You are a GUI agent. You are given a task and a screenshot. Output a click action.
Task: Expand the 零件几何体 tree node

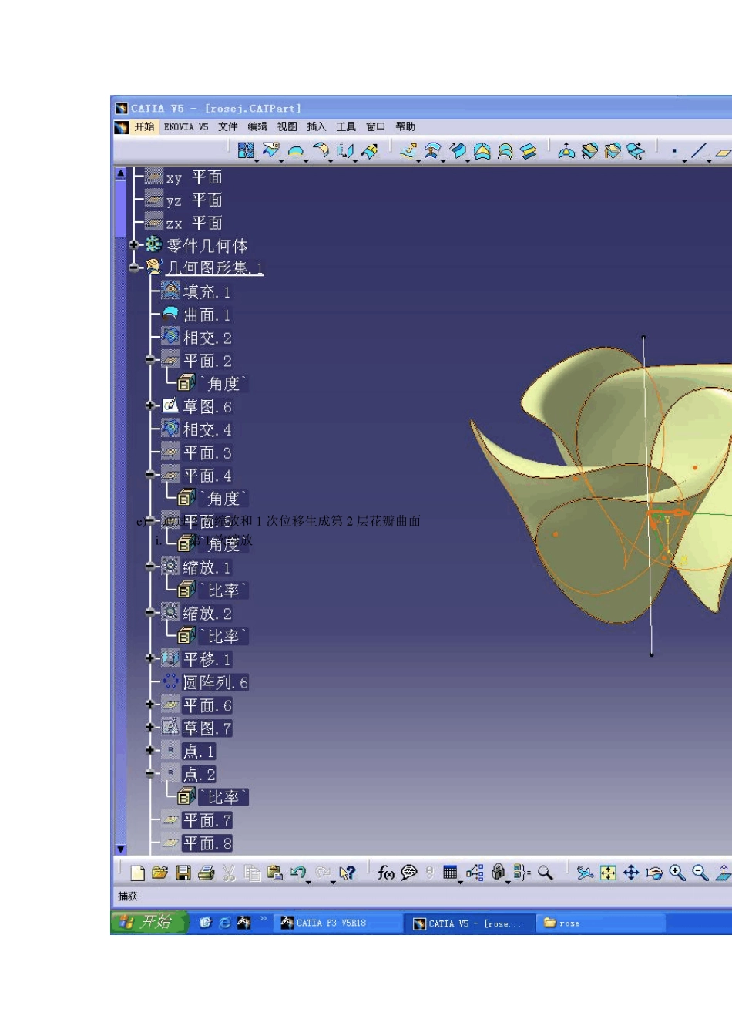pyautogui.click(x=134, y=245)
